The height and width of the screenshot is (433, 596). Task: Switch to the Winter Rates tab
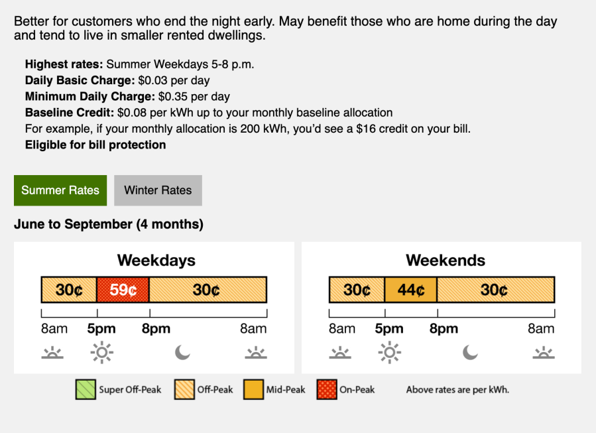[x=158, y=190]
